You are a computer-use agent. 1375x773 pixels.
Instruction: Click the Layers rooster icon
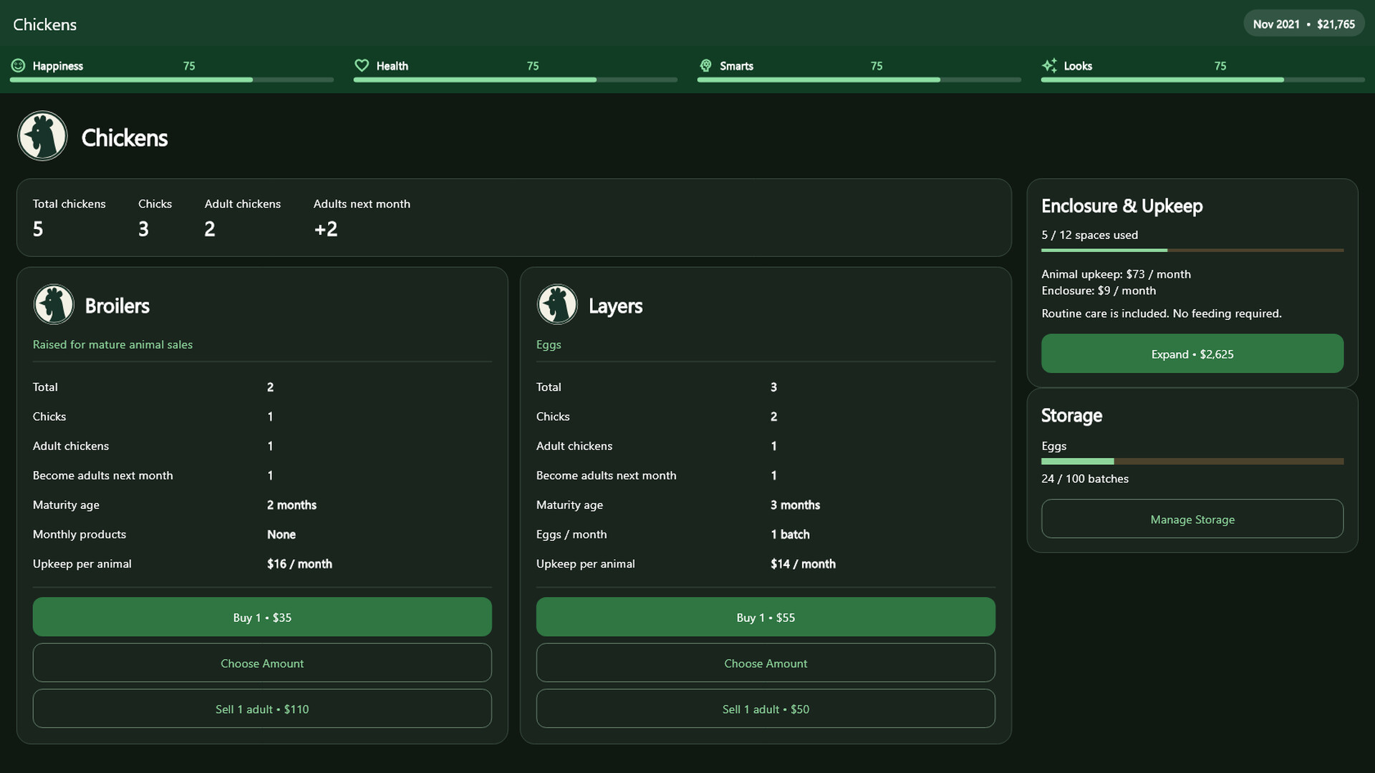pyautogui.click(x=557, y=305)
